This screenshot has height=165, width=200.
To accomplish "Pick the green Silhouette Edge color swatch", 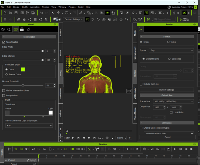I will coord(23,69).
